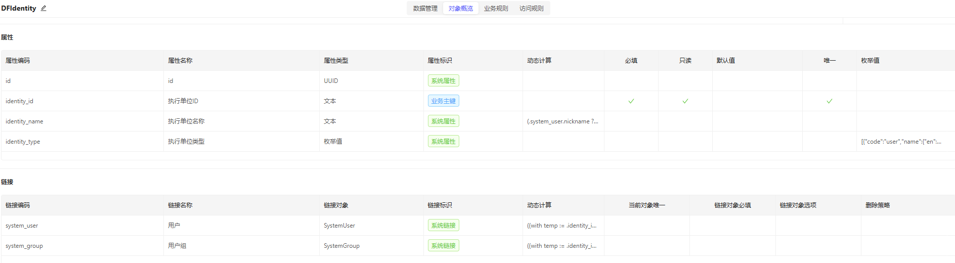Click 业务主键 tag in identity_id row

pyautogui.click(x=443, y=101)
